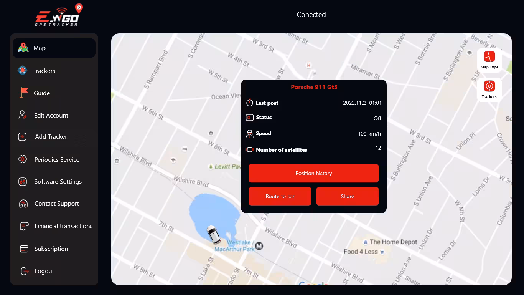Click the Westlake MacArthur Park map label
The width and height of the screenshot is (524, 295).
[x=234, y=246]
